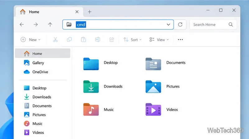Select Home in the navigation sidebar
This screenshot has height=139, width=249.
pos(43,53)
